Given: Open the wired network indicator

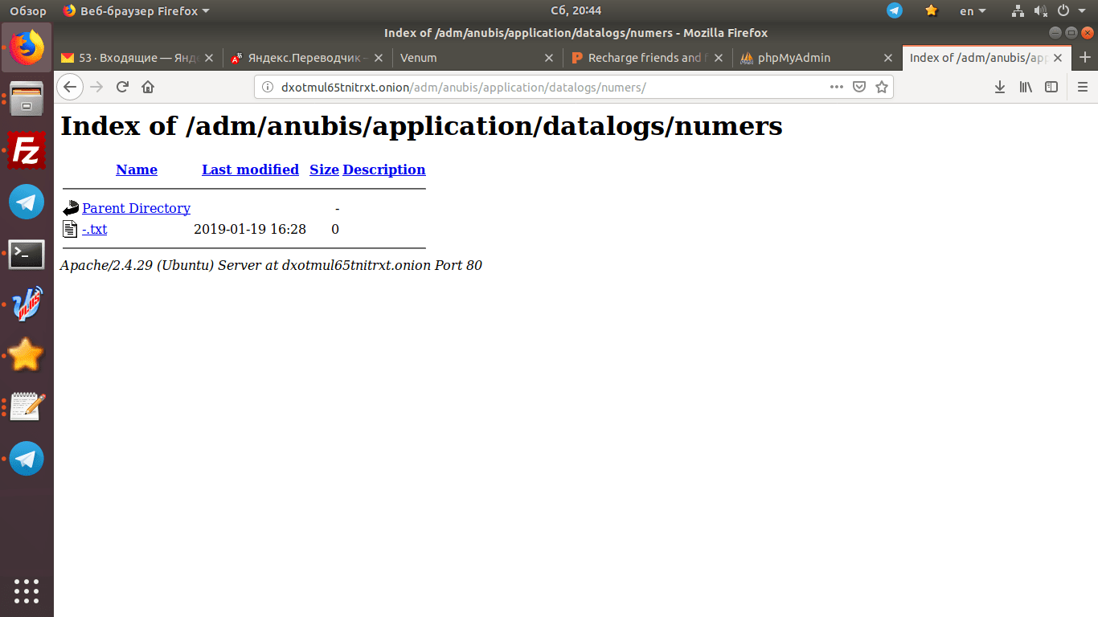Looking at the screenshot, I should [x=1018, y=10].
